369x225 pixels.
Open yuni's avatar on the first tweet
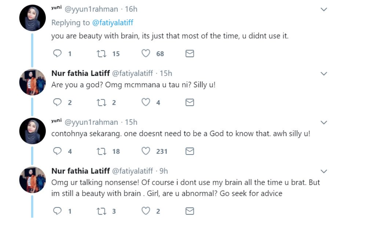32,18
